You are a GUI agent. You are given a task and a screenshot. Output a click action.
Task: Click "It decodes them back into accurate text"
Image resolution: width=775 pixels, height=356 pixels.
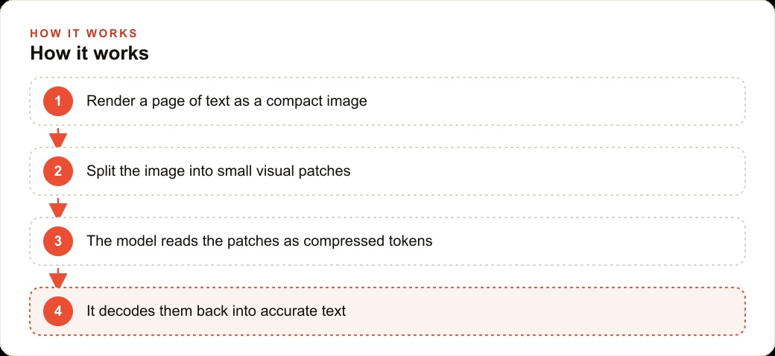coord(216,311)
